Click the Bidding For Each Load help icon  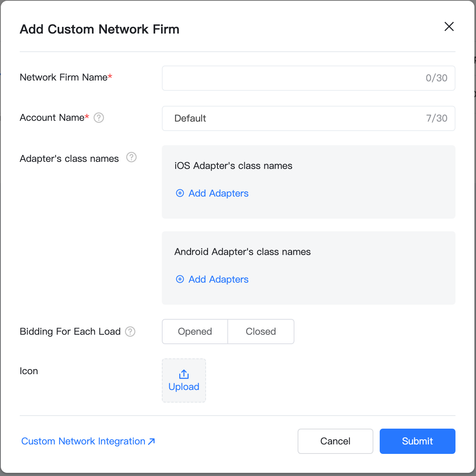(130, 332)
